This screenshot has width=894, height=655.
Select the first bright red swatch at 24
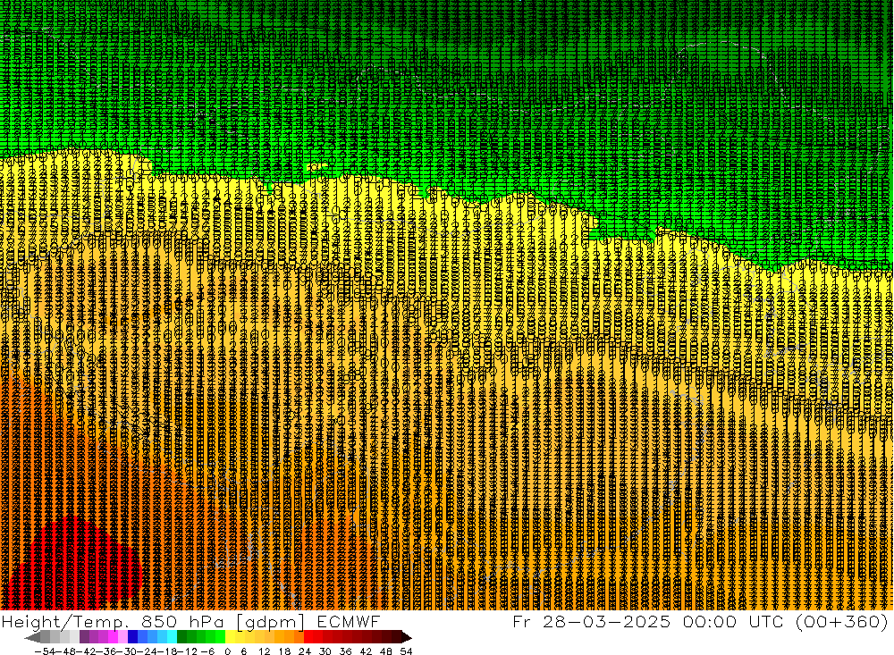coord(308,637)
